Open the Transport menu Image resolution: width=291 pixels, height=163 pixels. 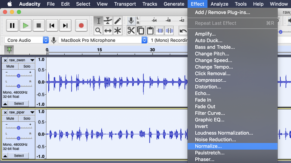(x=125, y=4)
